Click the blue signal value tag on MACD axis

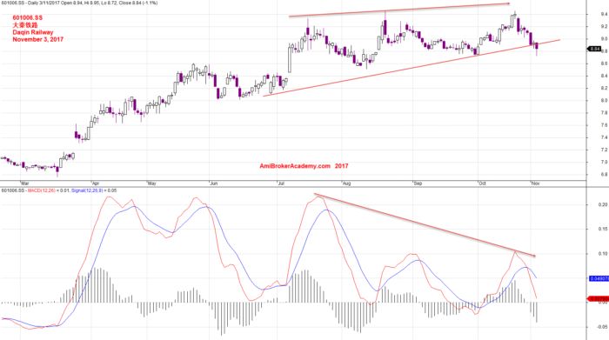[599, 278]
